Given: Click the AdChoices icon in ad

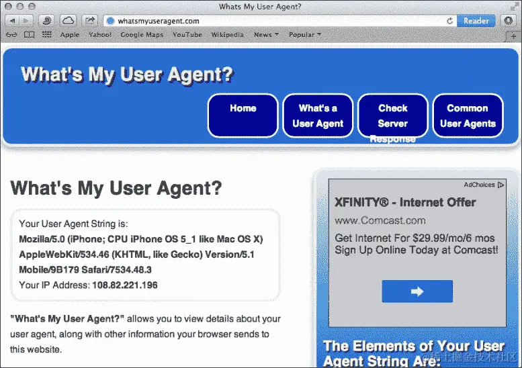Looking at the screenshot, I should coord(501,185).
